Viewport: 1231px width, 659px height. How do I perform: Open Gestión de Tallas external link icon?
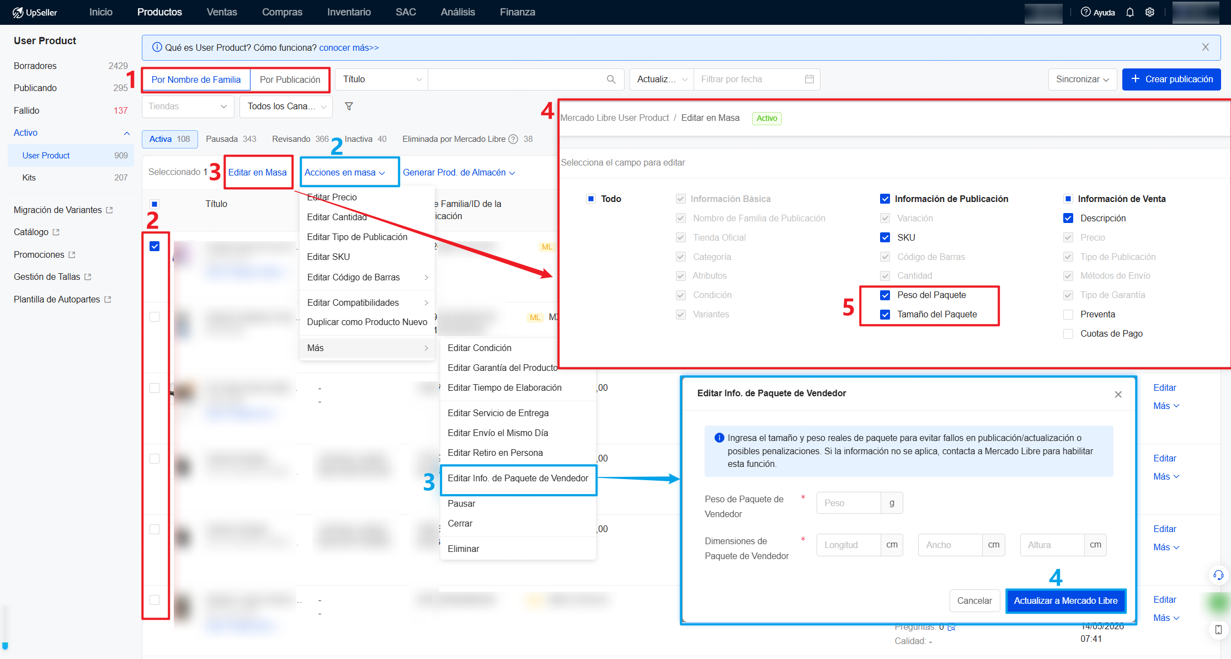88,277
